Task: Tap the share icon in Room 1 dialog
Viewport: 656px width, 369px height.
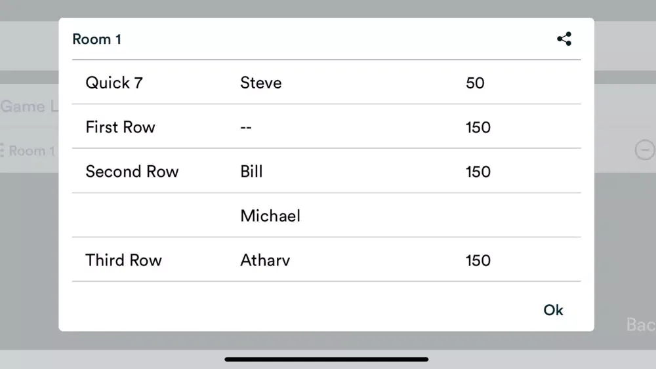Action: click(x=564, y=39)
